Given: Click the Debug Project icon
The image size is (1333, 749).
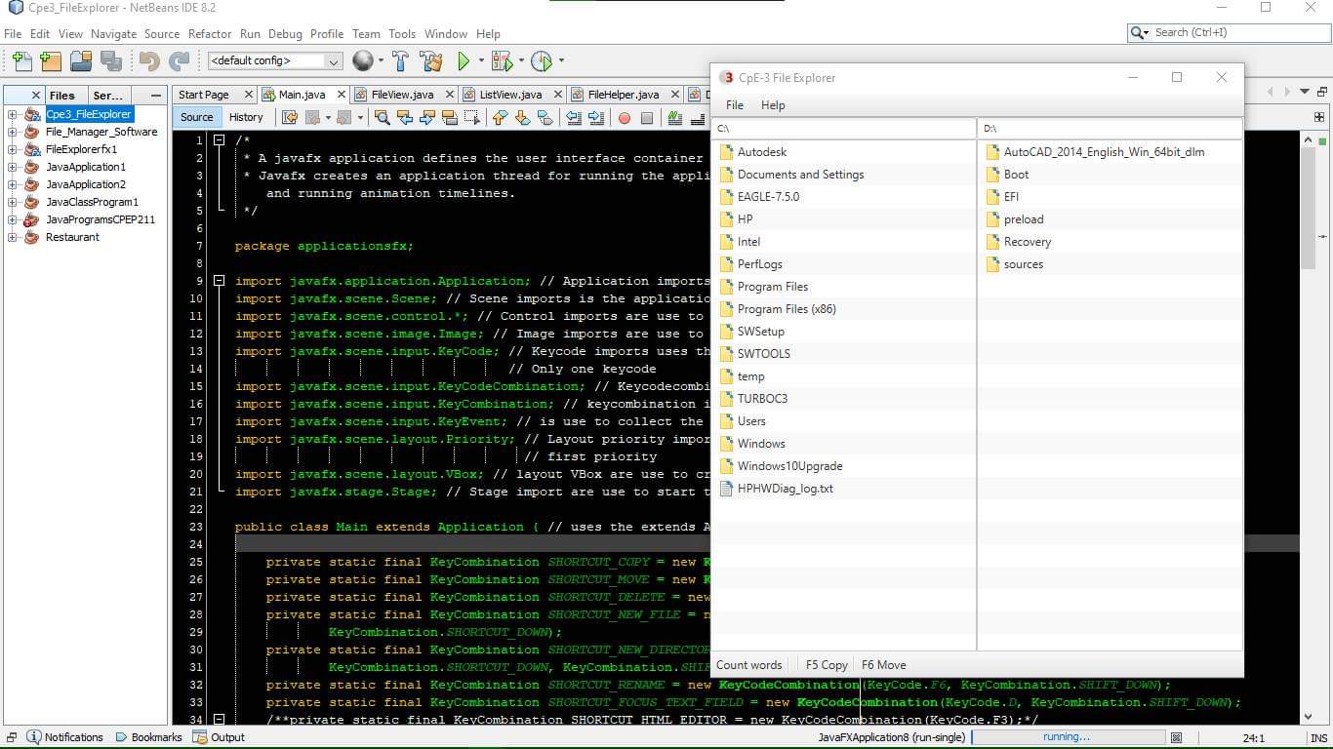Looking at the screenshot, I should pos(502,61).
